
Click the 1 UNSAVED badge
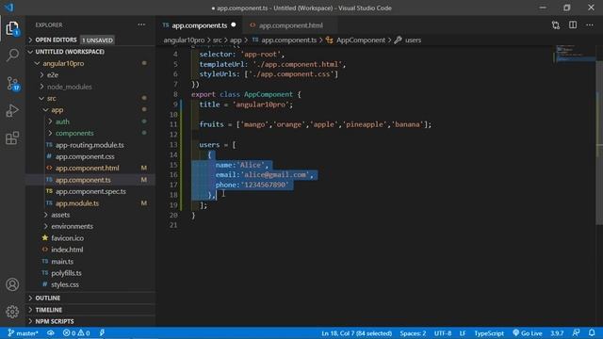click(x=97, y=40)
